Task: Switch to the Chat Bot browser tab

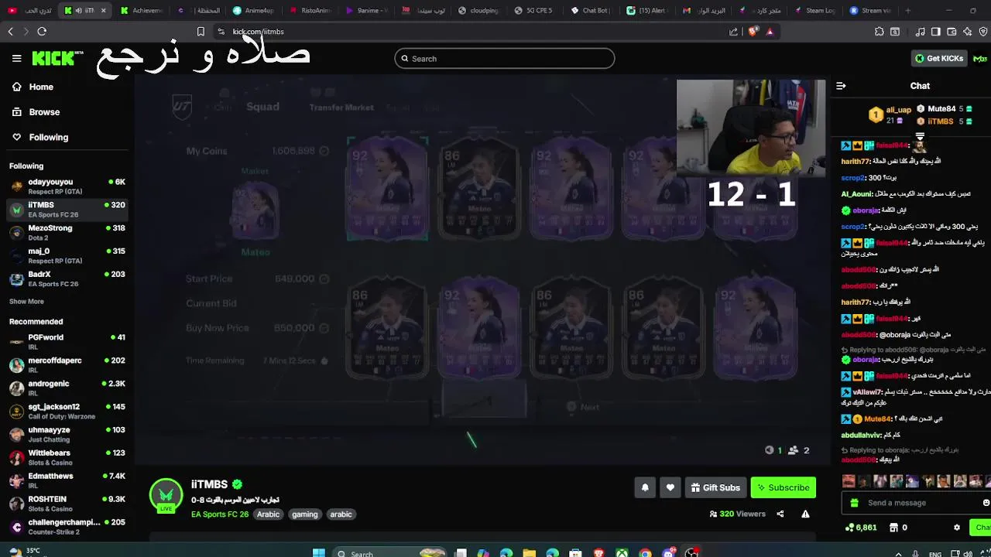Action: point(589,11)
